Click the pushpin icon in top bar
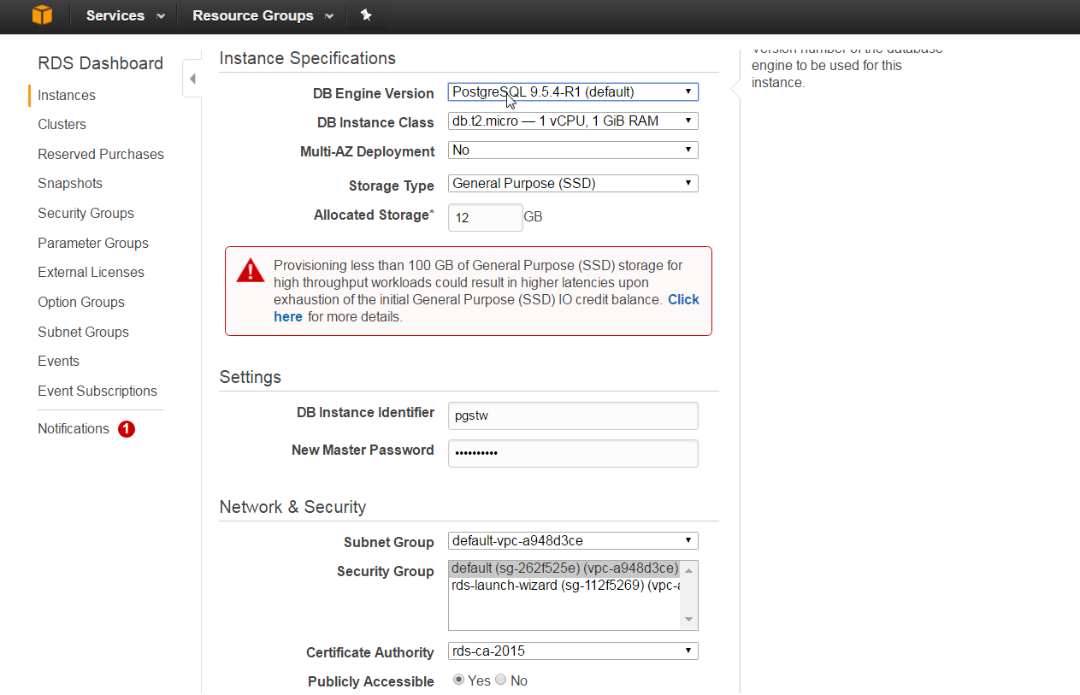Screen dimensions: 1080x695 366,15
